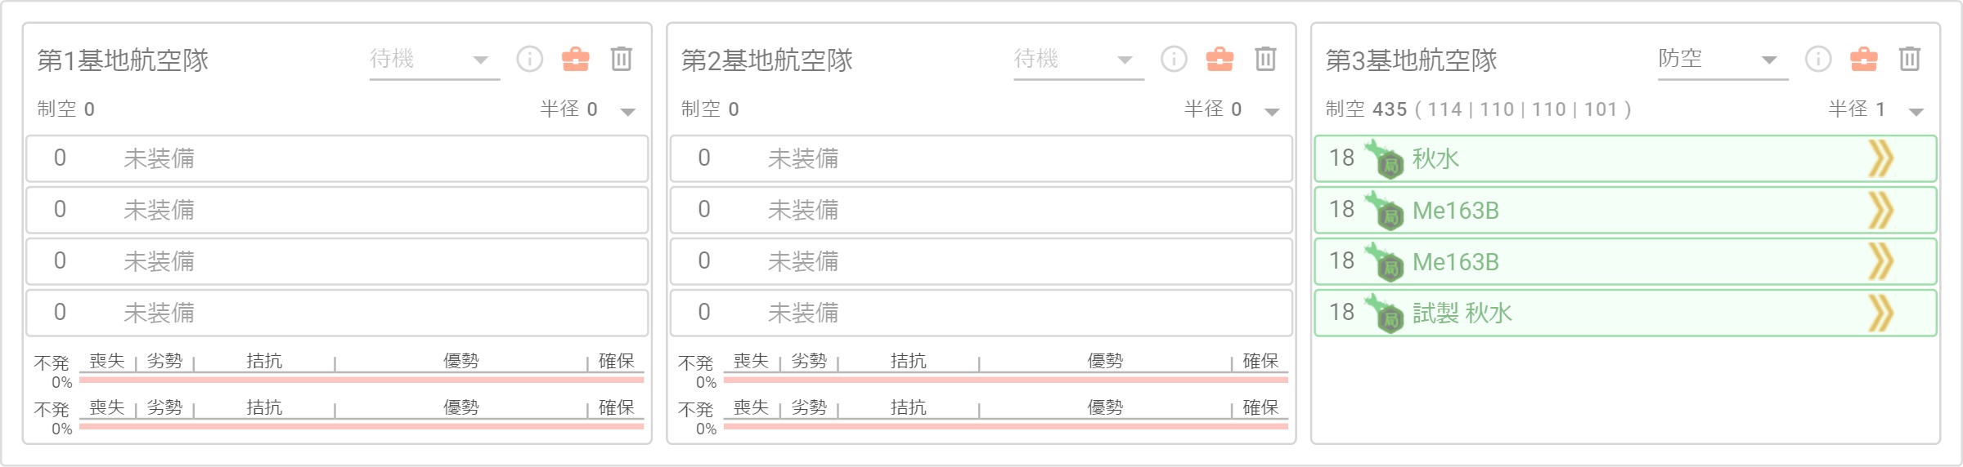Image resolution: width=1963 pixels, height=467 pixels.
Task: Expand the 半径 1 arrow in 第3基地航空隊
Action: 1916,111
